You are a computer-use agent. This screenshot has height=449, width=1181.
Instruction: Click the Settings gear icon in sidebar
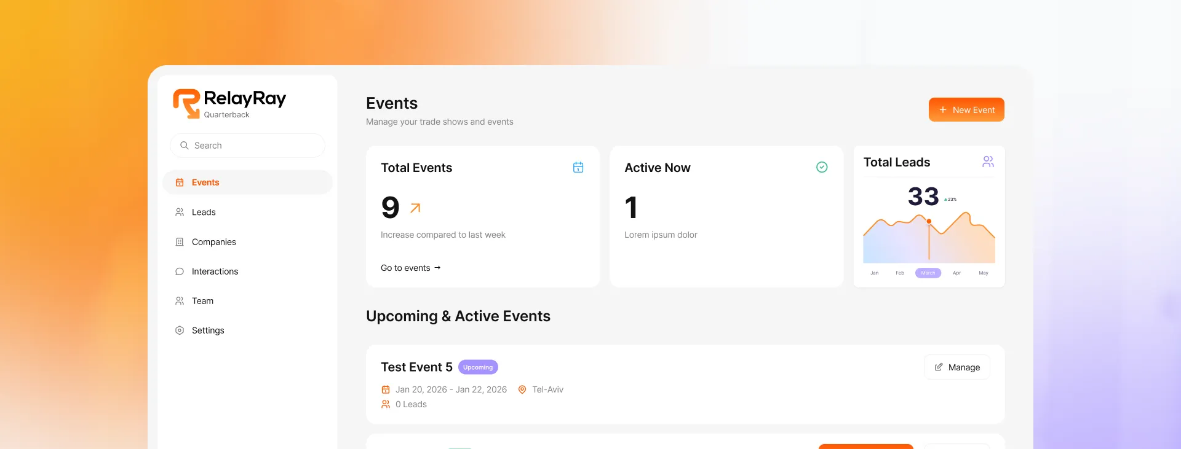(180, 330)
